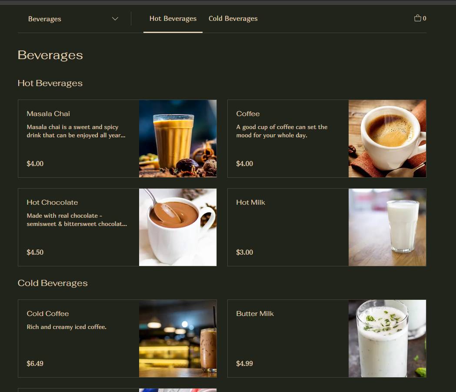
Task: Select the Butter Milk item title
Action: (255, 313)
